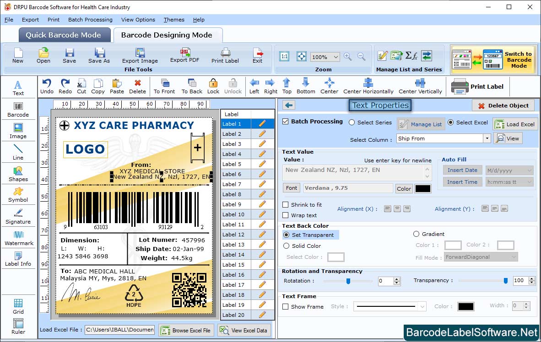This screenshot has height=342, width=541.
Task: Adjust Transparency value stepper
Action: coord(532,281)
